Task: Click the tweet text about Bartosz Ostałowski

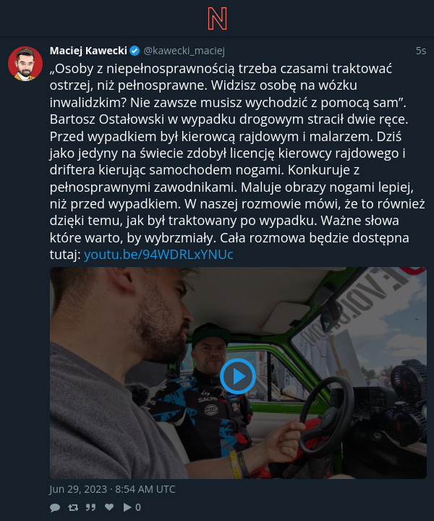Action: [237, 161]
